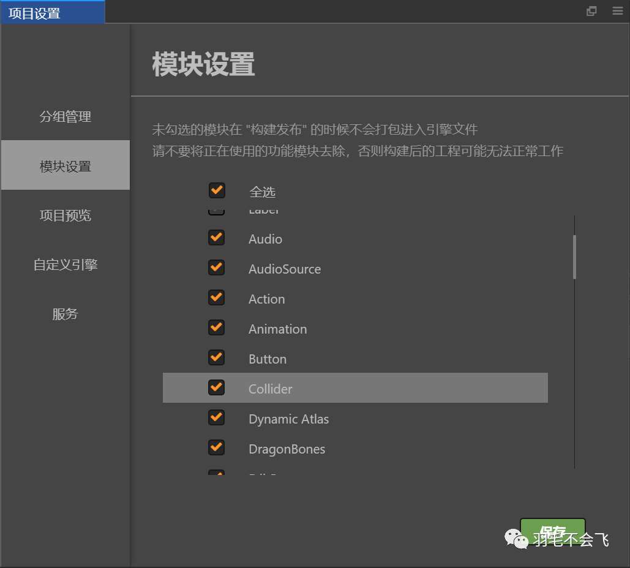This screenshot has height=568, width=630.
Task: Toggle the DragonBones module checkbox
Action: pyautogui.click(x=217, y=447)
